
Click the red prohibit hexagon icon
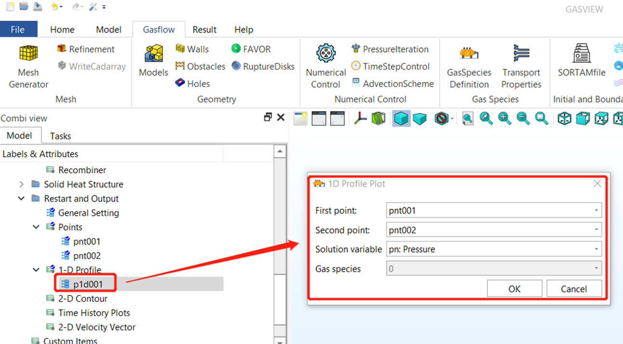point(441,118)
